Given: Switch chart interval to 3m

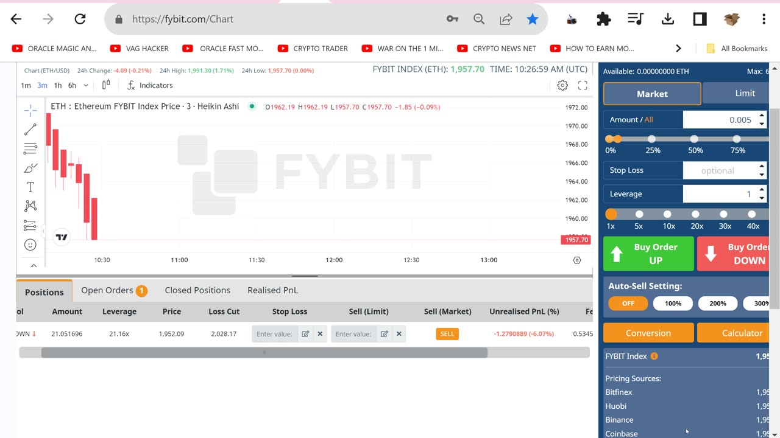Looking at the screenshot, I should [x=42, y=85].
